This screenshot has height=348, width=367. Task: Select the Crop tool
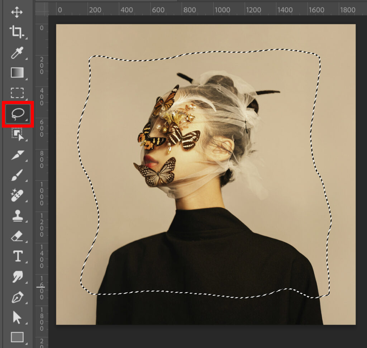point(17,32)
